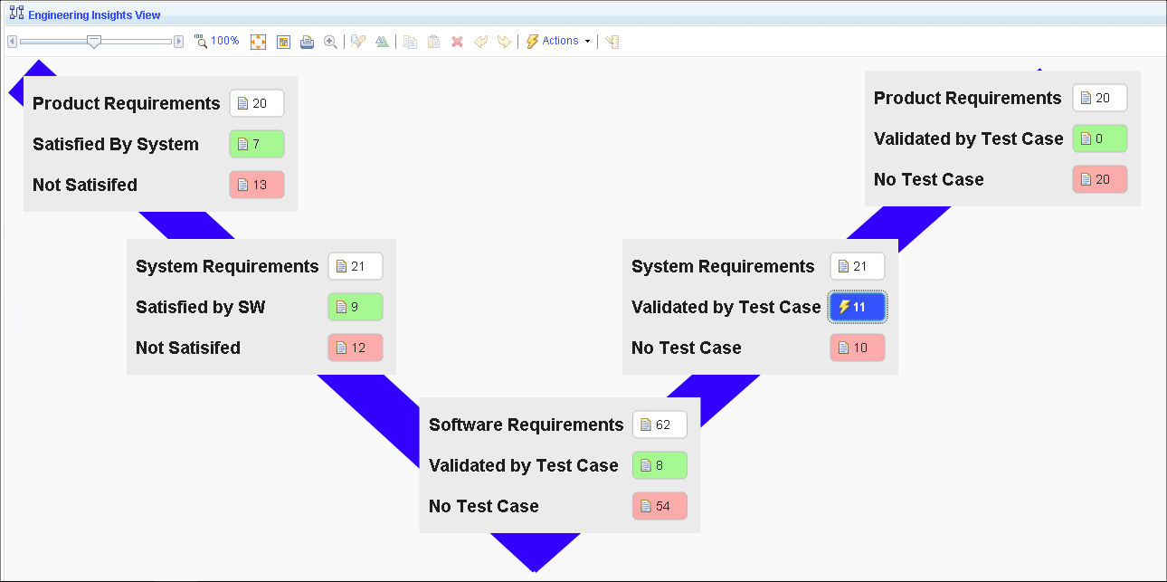The image size is (1167, 582).
Task: Click the 62 Software Requirements total
Action: point(659,425)
